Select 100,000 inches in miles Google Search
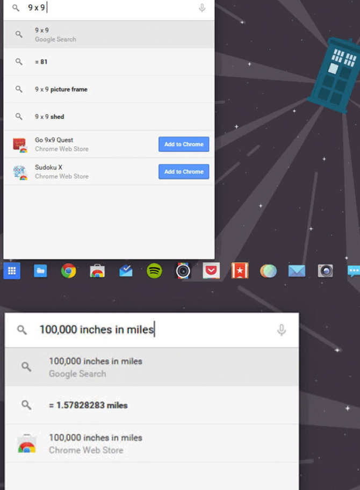This screenshot has width=360, height=490. point(152,367)
